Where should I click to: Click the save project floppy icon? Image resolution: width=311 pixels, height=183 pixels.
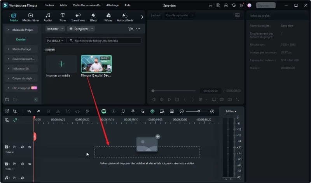point(218,5)
